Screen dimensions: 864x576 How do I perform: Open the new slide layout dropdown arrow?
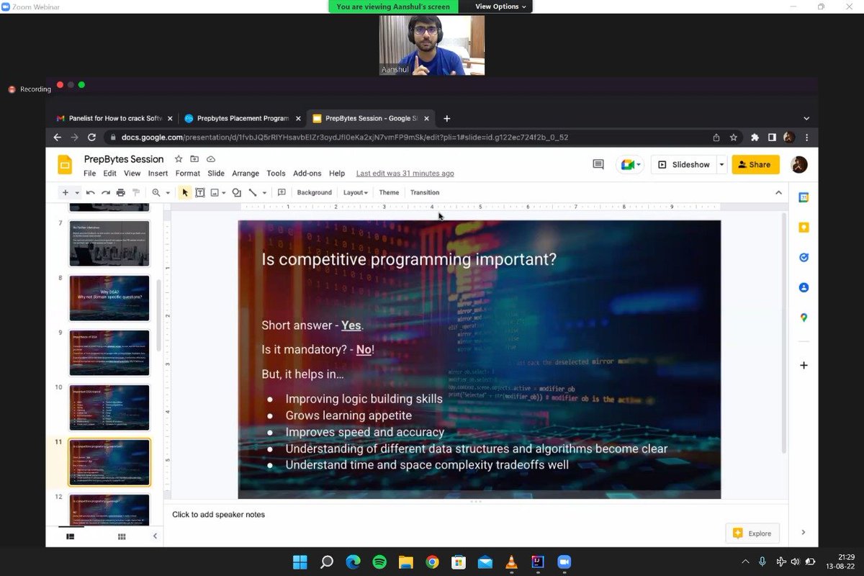77,193
